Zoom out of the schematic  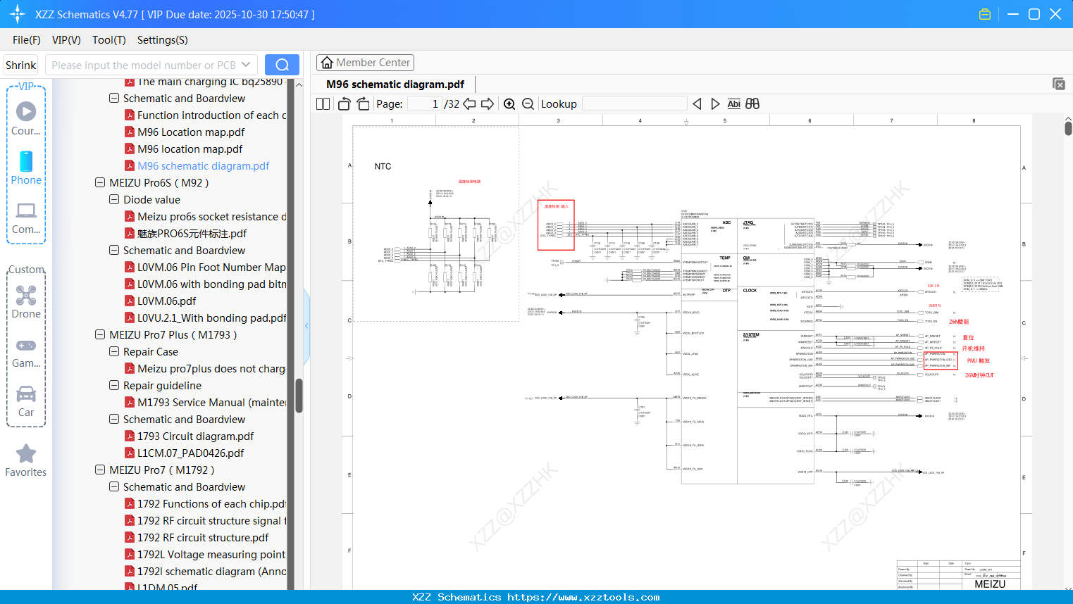527,103
